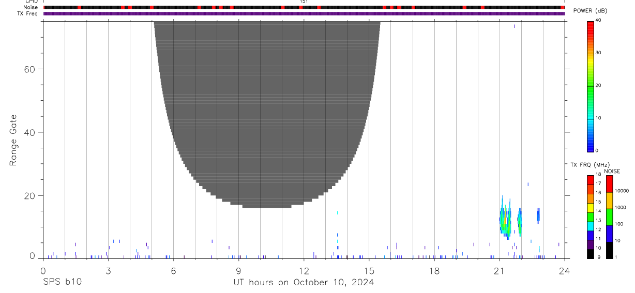This screenshot has height=293, width=635.
Task: Click the Noise row label at top left
Action: click(31, 7)
